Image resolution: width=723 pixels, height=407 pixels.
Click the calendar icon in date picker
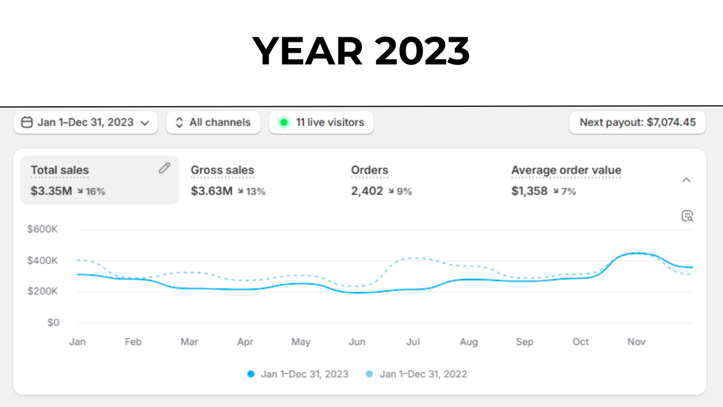pos(27,122)
